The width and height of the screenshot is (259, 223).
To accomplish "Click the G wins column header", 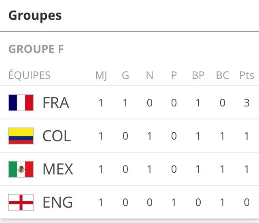I will click(x=125, y=75).
